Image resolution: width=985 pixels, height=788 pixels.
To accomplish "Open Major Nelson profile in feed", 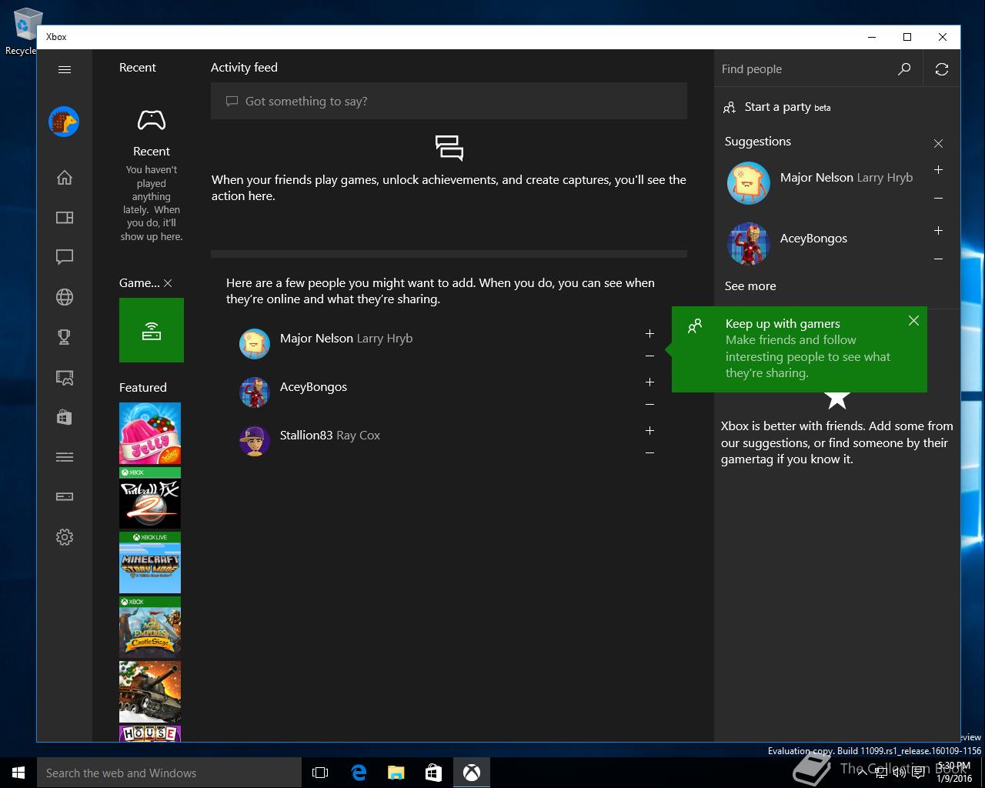I will click(x=346, y=339).
